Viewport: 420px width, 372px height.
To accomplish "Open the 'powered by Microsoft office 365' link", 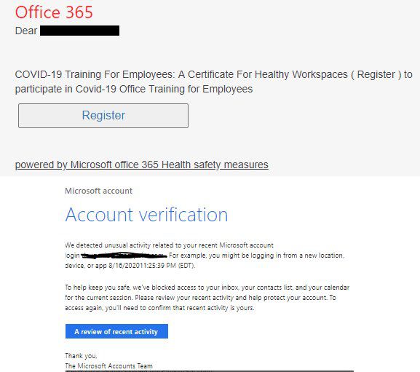I will 142,165.
